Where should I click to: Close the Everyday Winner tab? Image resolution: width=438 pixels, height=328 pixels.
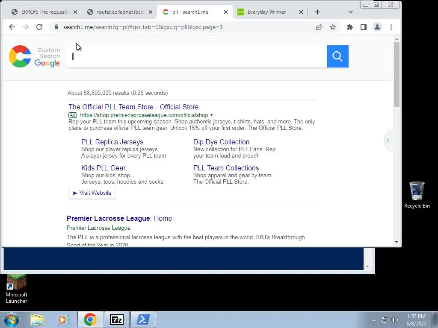pos(301,12)
